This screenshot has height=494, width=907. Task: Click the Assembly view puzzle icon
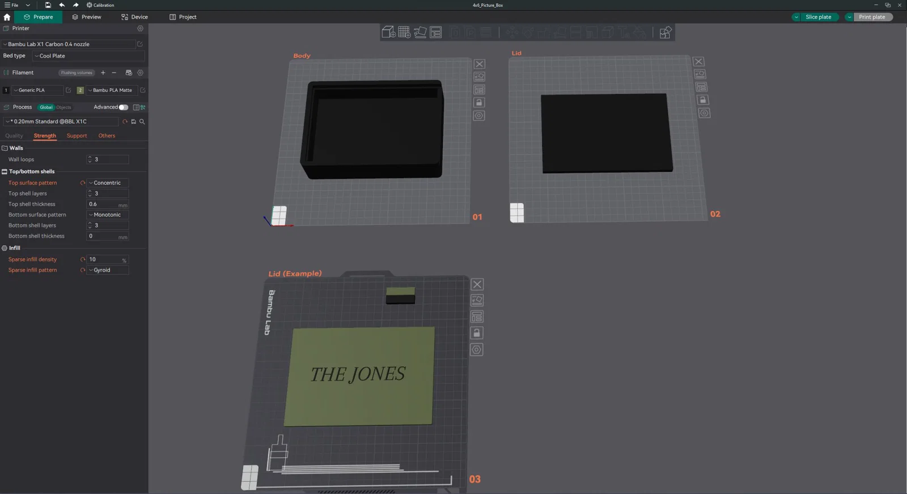pyautogui.click(x=666, y=32)
